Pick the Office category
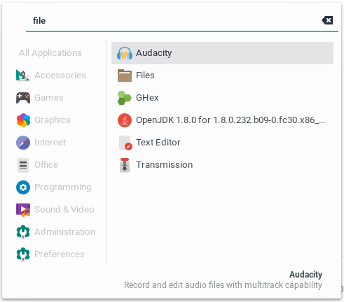The image size is (344, 302). 37,165
